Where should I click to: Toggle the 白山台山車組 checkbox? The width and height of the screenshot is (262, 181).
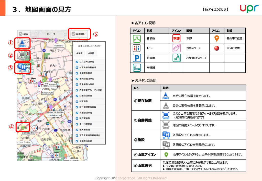coord(77,96)
